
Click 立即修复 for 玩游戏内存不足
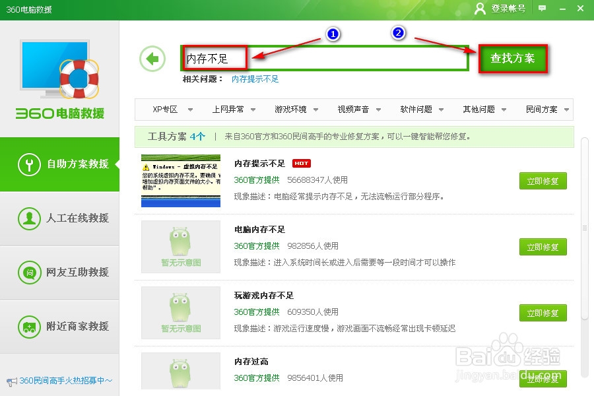(x=543, y=313)
